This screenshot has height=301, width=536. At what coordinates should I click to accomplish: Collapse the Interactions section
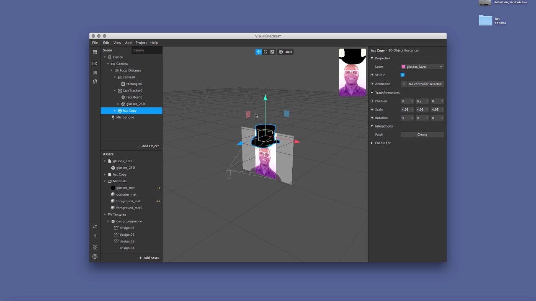372,126
